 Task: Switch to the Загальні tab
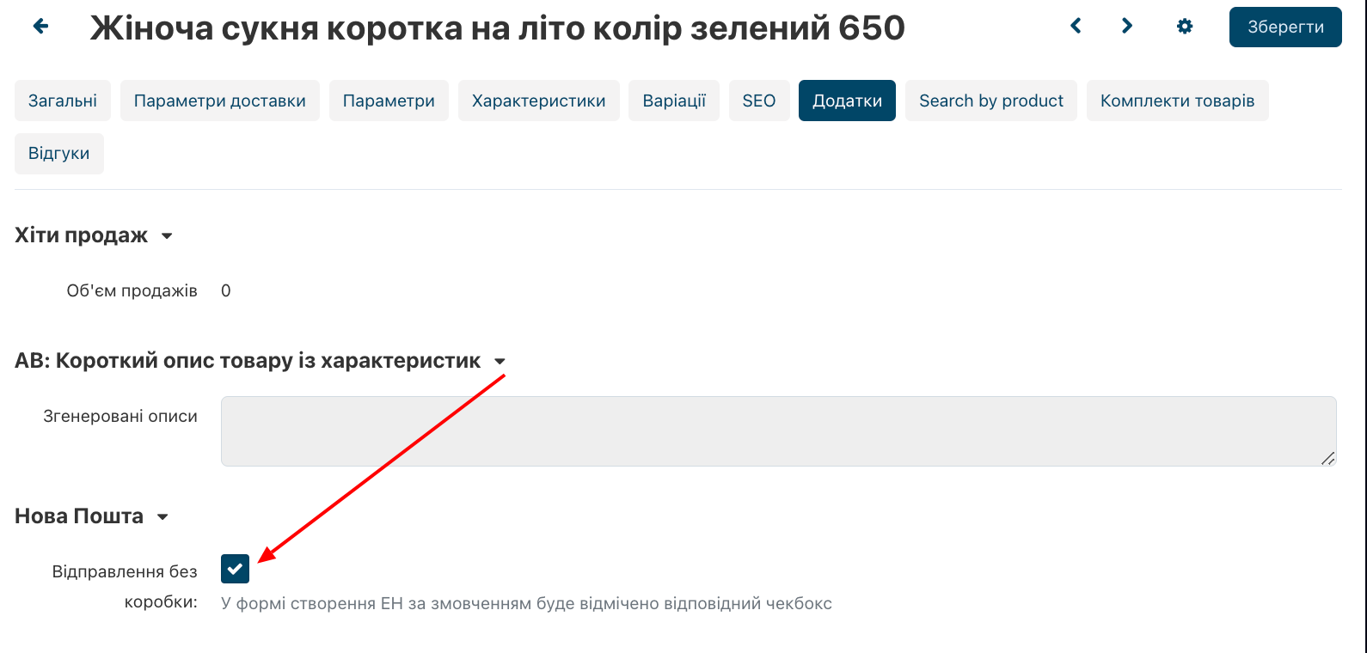63,101
